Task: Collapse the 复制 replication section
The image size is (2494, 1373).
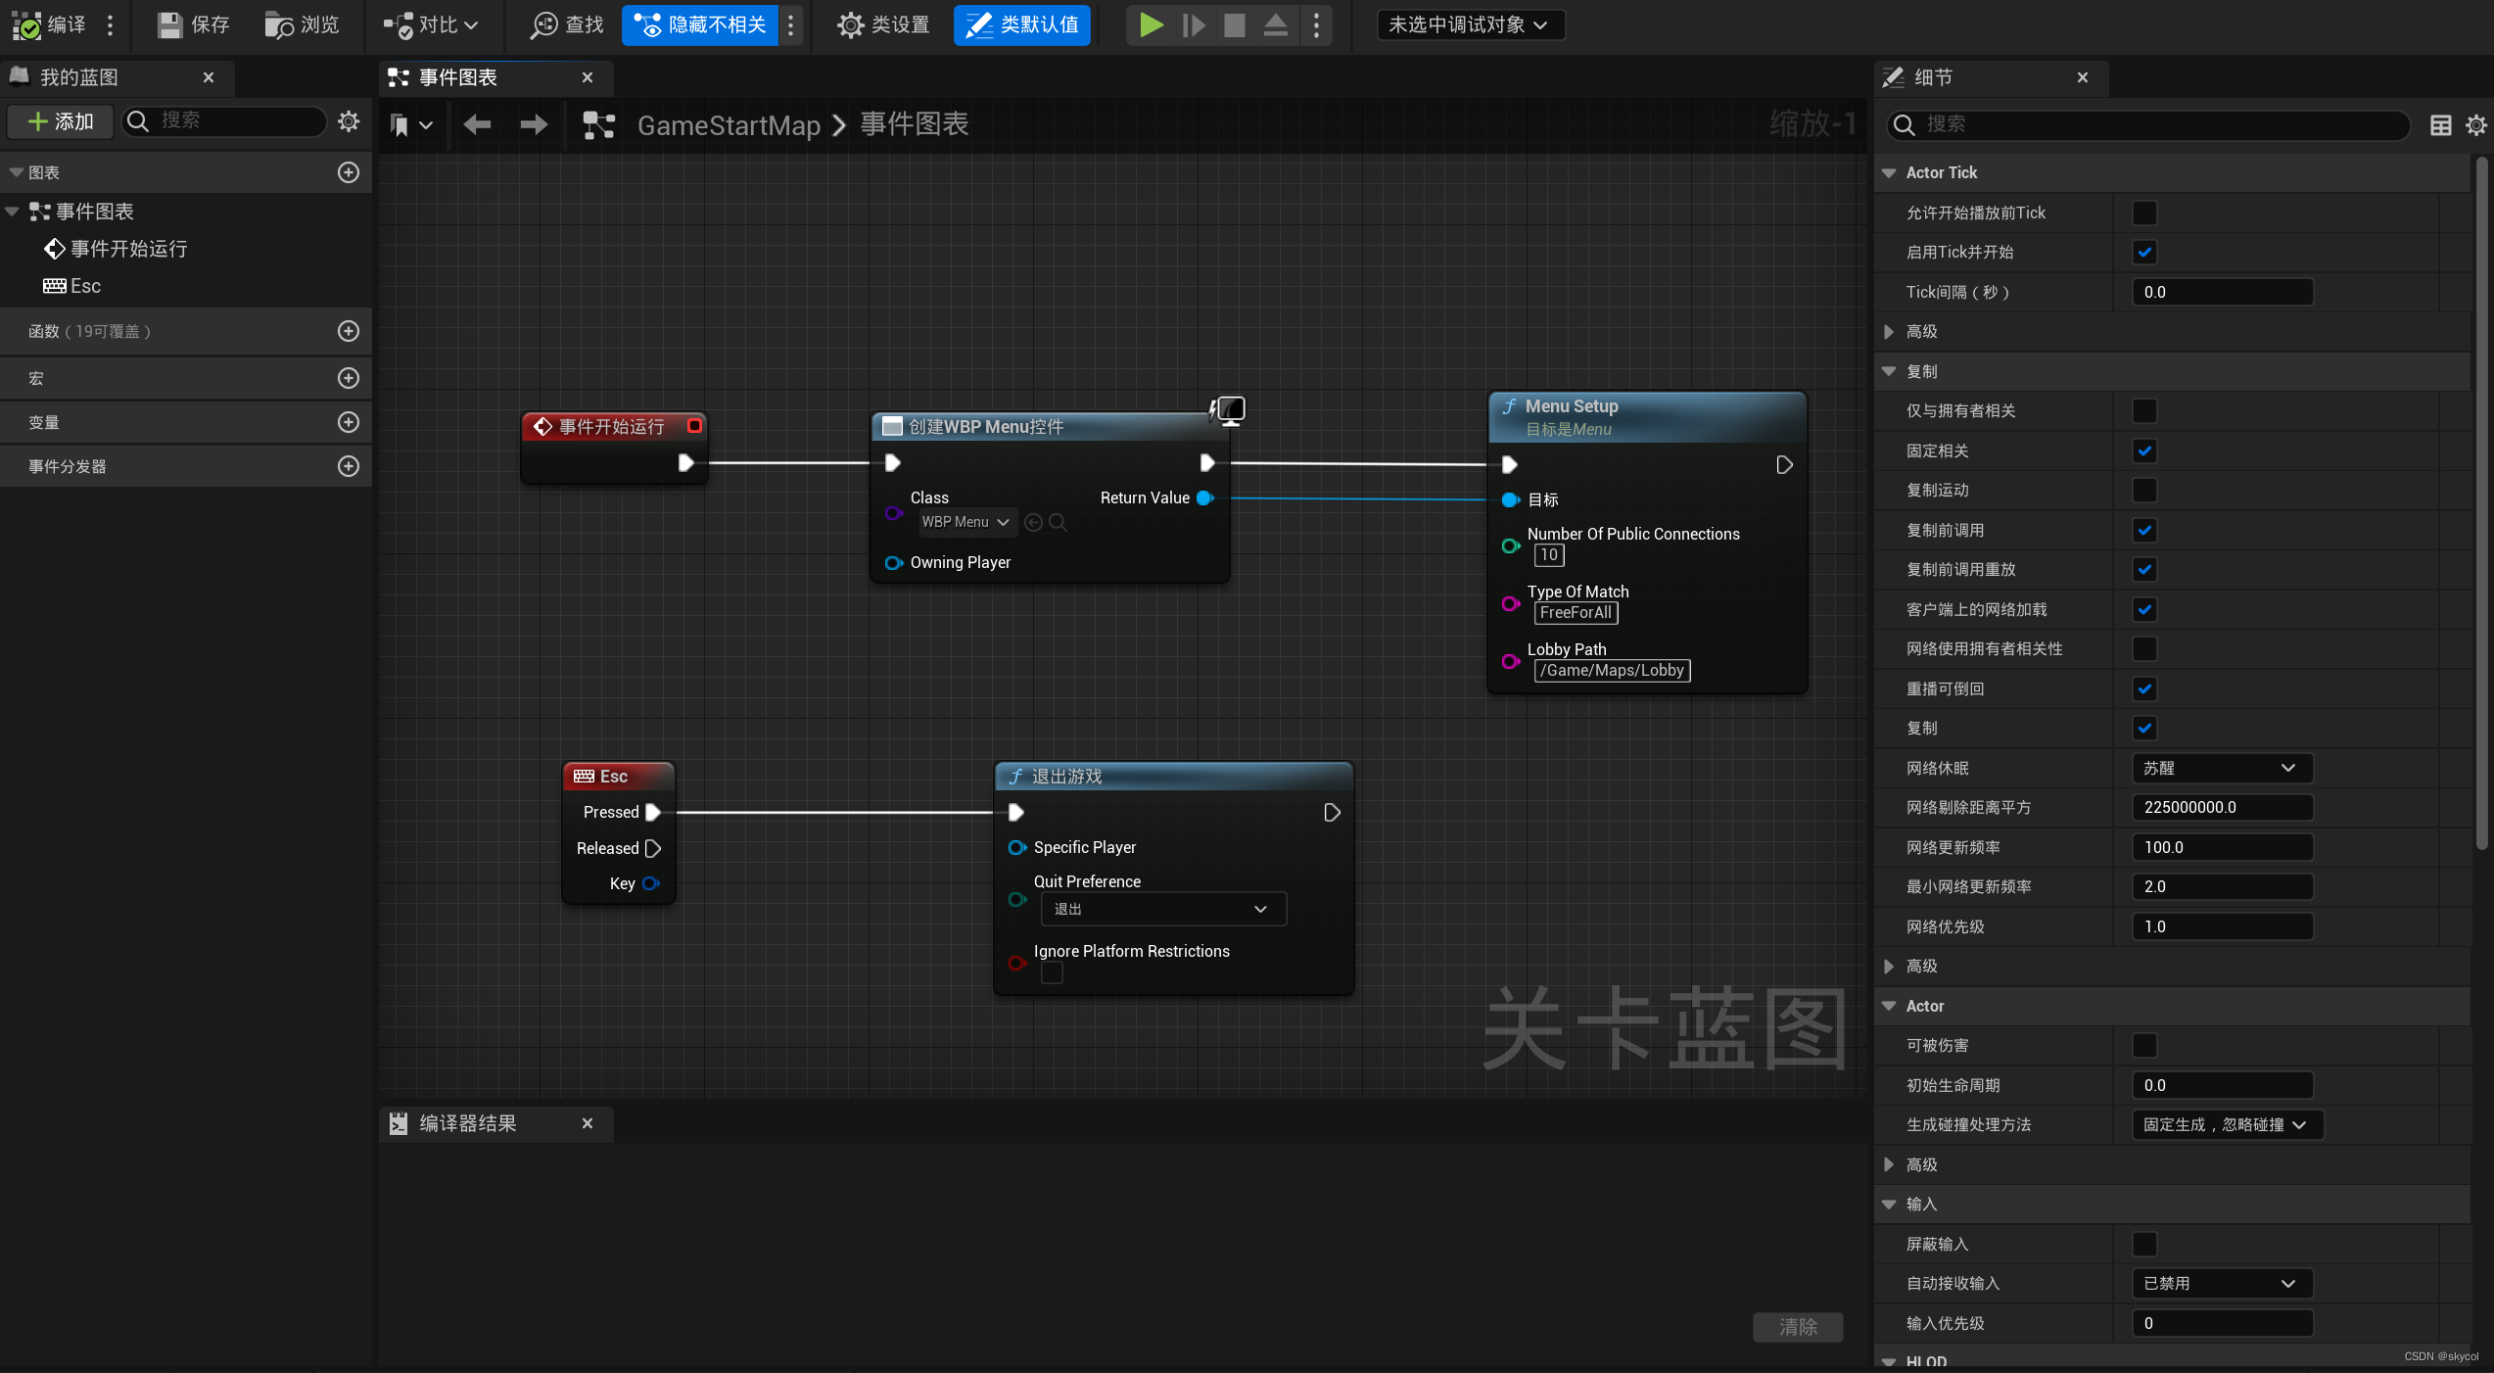Action: point(1889,371)
